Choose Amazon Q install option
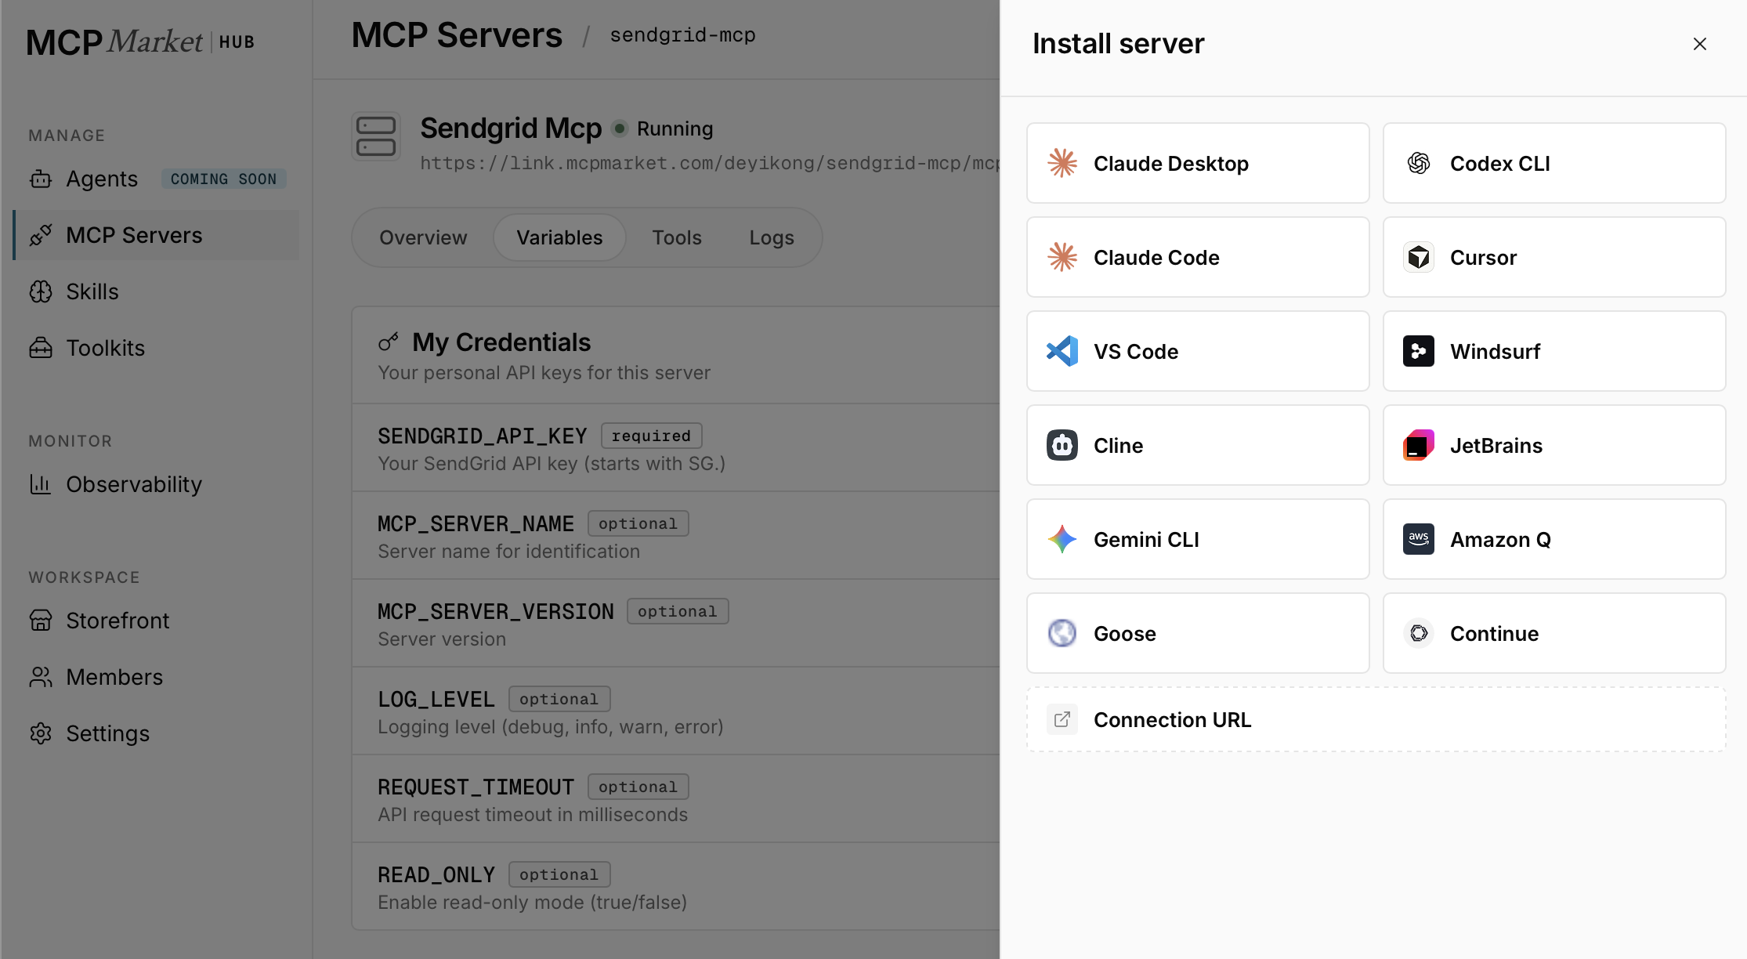The width and height of the screenshot is (1747, 959). point(1554,539)
